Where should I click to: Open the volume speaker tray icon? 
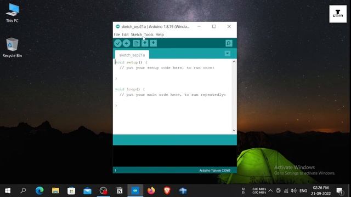(293, 191)
